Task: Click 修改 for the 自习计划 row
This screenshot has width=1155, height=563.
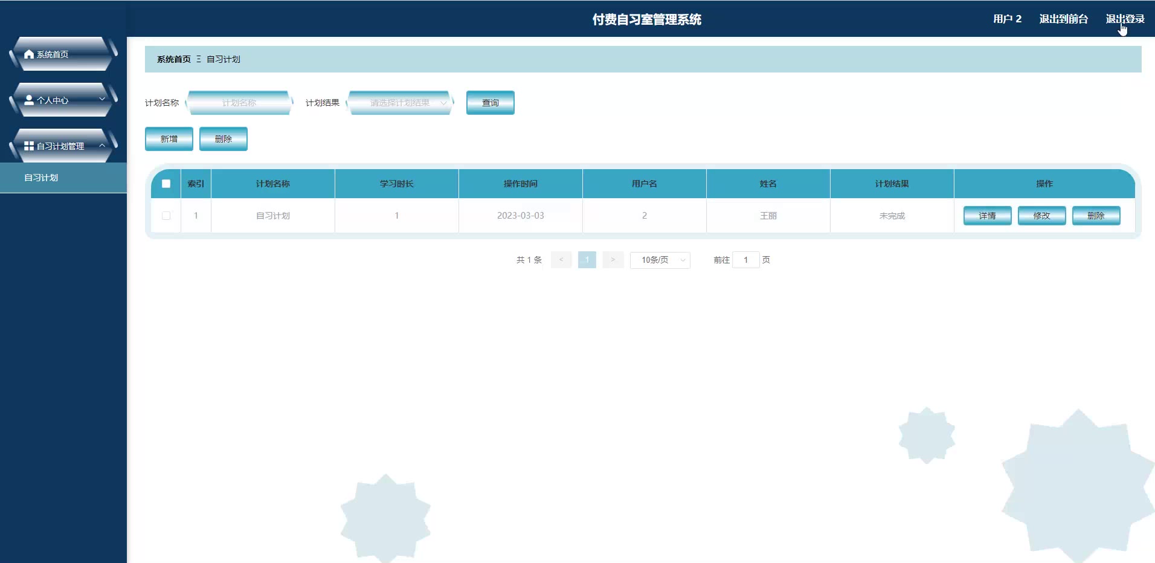Action: pos(1041,216)
